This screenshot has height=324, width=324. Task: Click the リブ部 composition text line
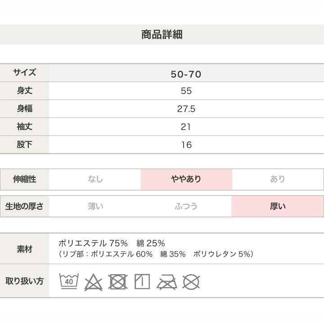click(x=156, y=254)
